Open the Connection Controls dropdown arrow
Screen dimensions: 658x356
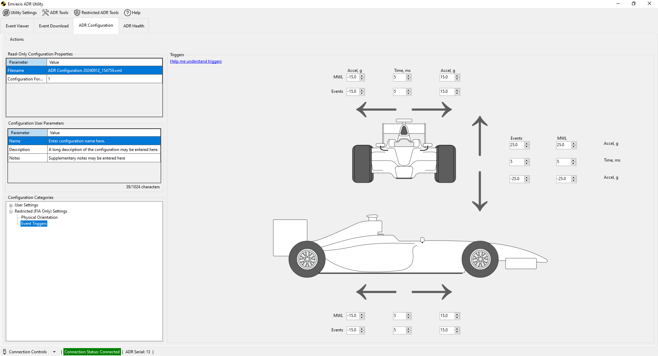coord(54,352)
